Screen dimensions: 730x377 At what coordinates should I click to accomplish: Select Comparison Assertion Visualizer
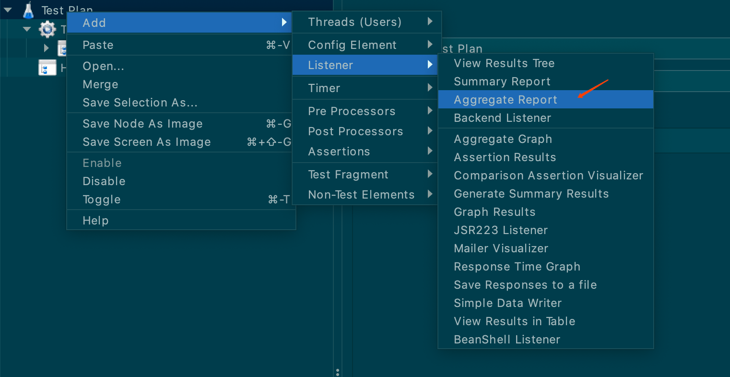coord(546,176)
